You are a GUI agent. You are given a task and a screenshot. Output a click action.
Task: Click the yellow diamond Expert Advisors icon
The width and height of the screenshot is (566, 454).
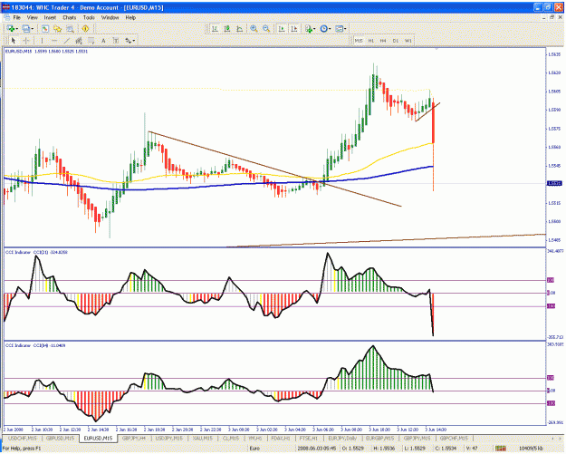[x=85, y=28]
